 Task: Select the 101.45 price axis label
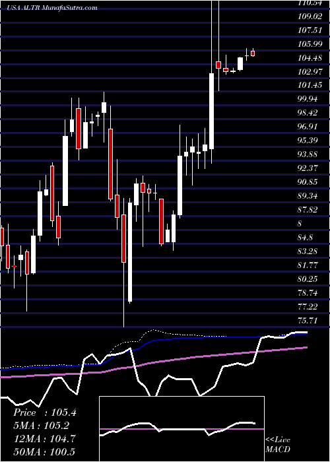[x=310, y=85]
